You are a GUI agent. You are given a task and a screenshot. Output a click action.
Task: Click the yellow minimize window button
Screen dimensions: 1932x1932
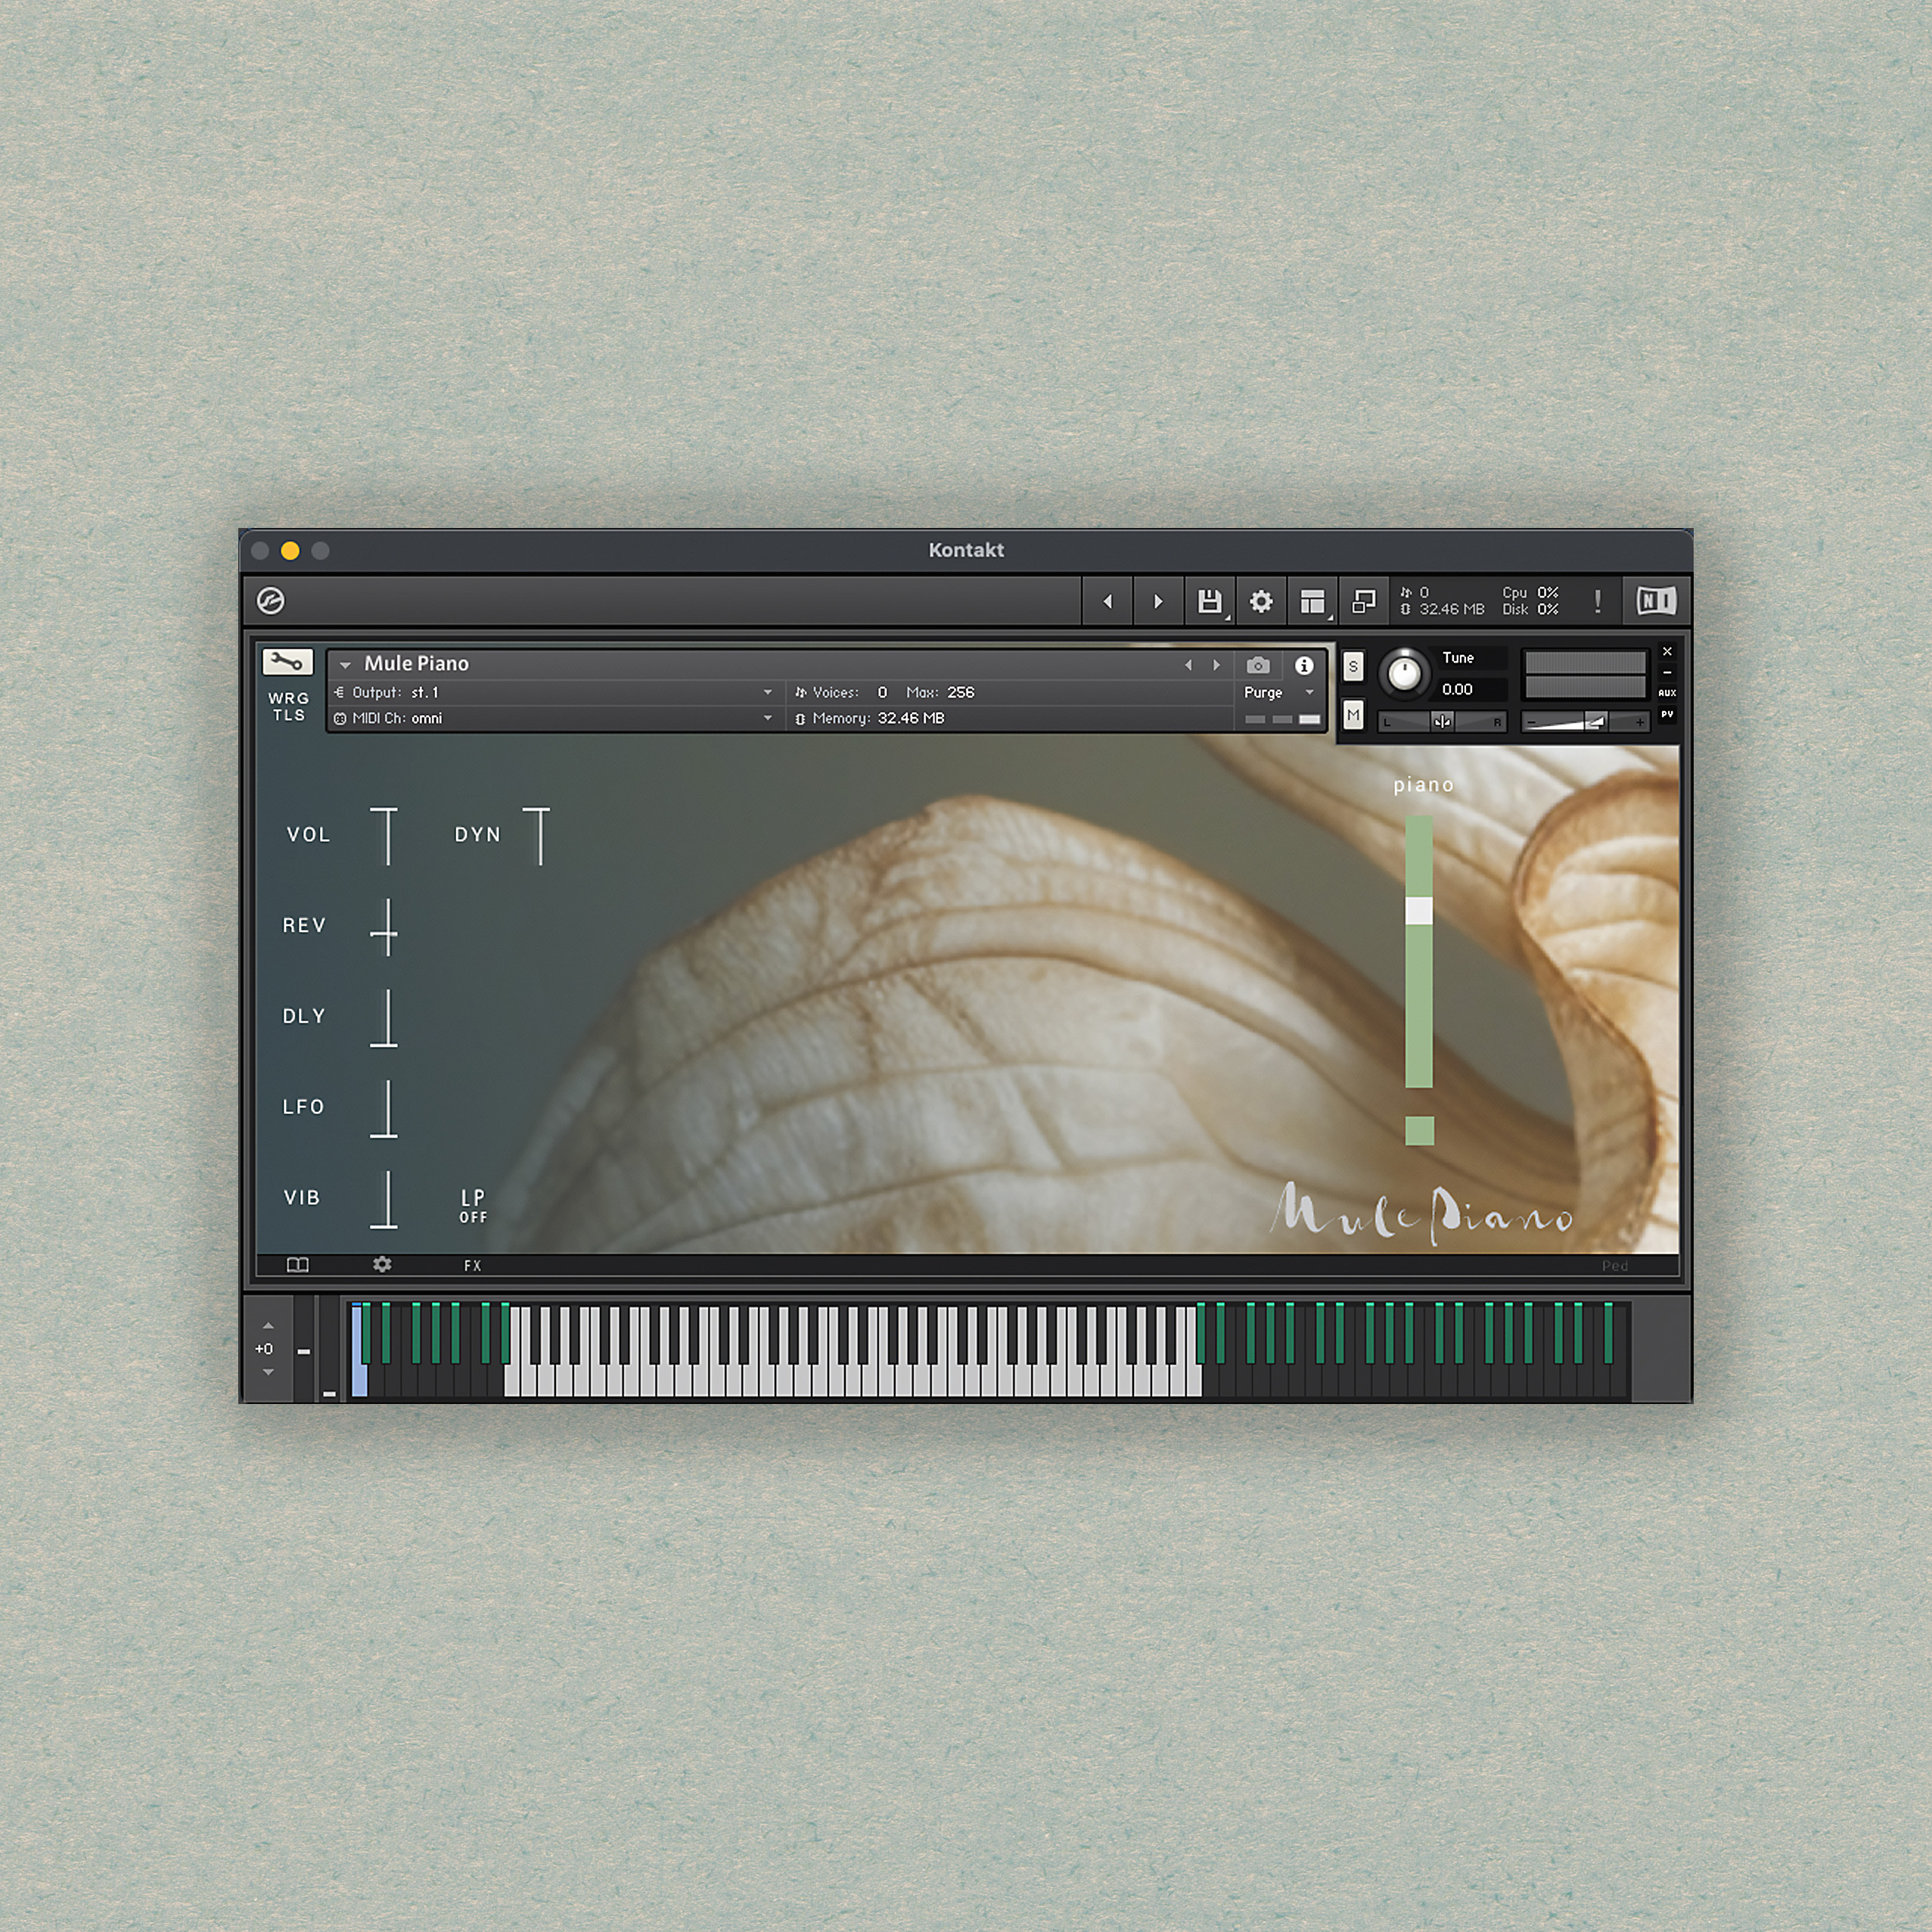coord(290,551)
